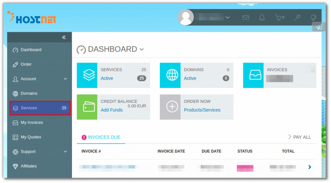Click the Support lifebuoy sidebar icon
The width and height of the screenshot is (331, 183).
15,152
